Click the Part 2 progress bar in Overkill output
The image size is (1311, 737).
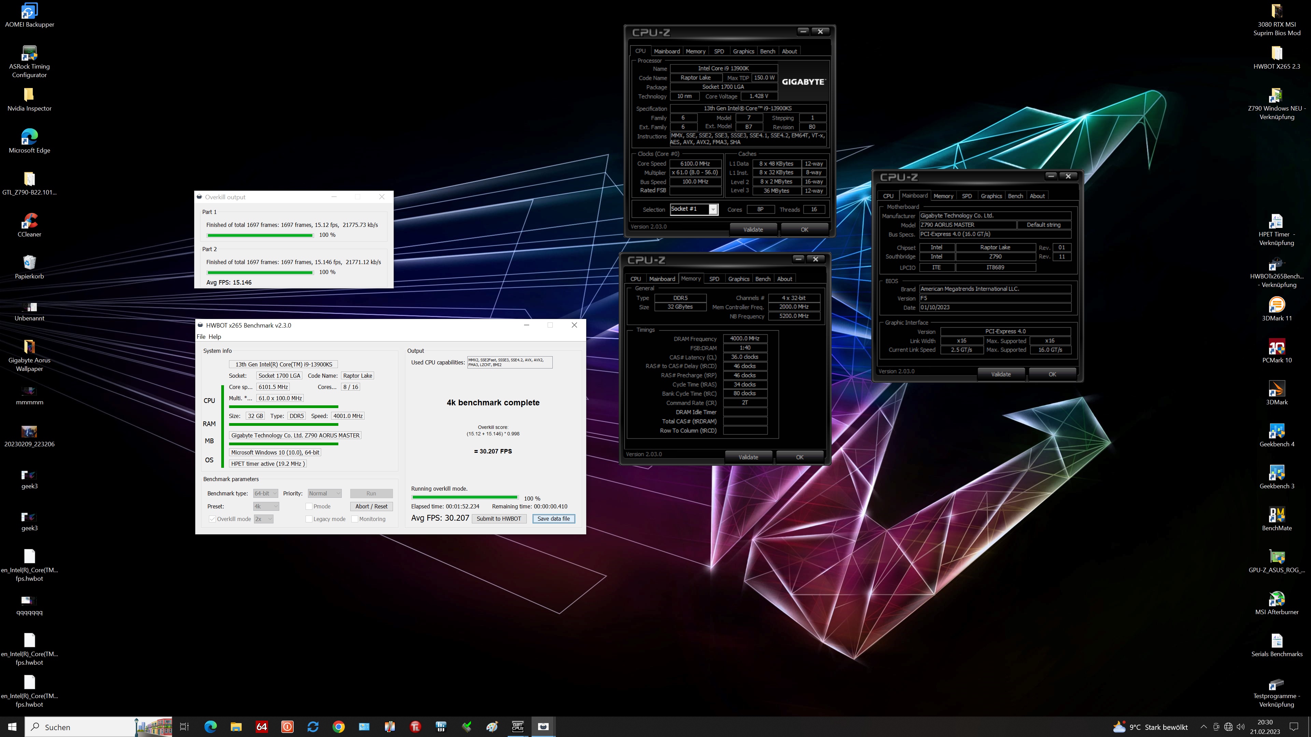click(260, 273)
